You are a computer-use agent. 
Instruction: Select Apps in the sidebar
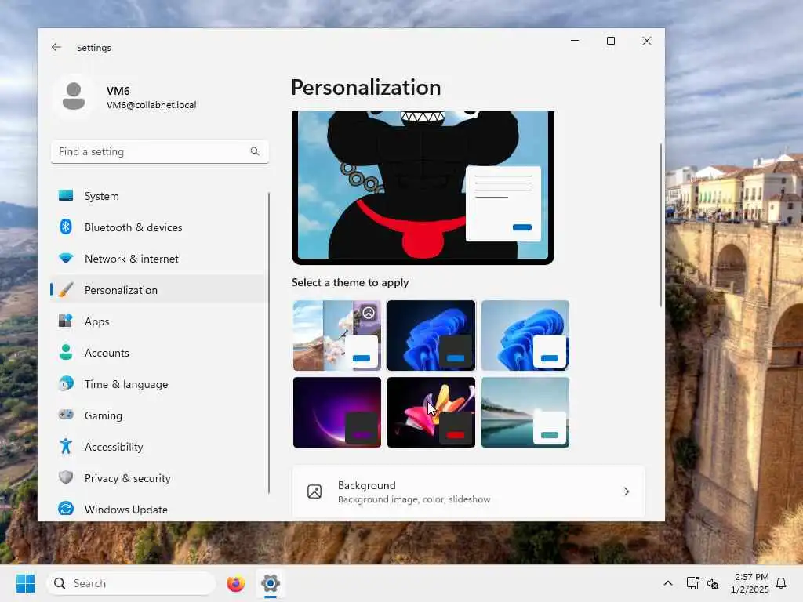[x=158, y=321]
